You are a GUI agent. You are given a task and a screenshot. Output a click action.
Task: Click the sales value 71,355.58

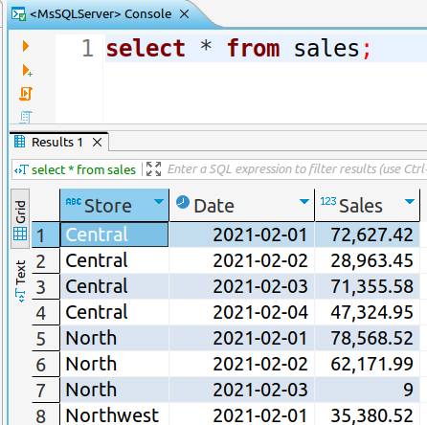coord(367,286)
